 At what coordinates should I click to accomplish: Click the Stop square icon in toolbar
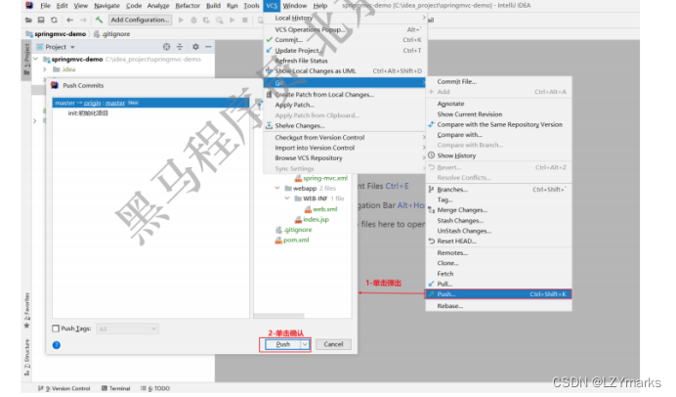245,20
